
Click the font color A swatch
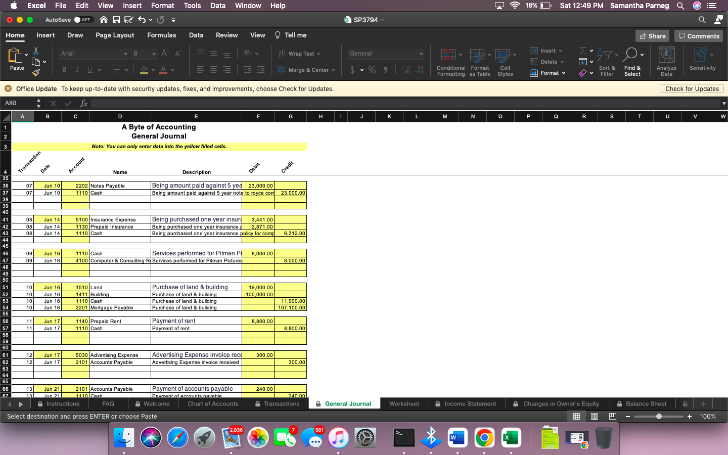(163, 70)
